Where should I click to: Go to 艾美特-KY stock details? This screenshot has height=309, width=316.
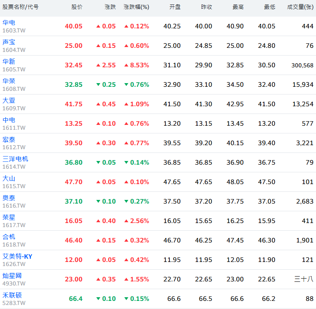pos(17,256)
